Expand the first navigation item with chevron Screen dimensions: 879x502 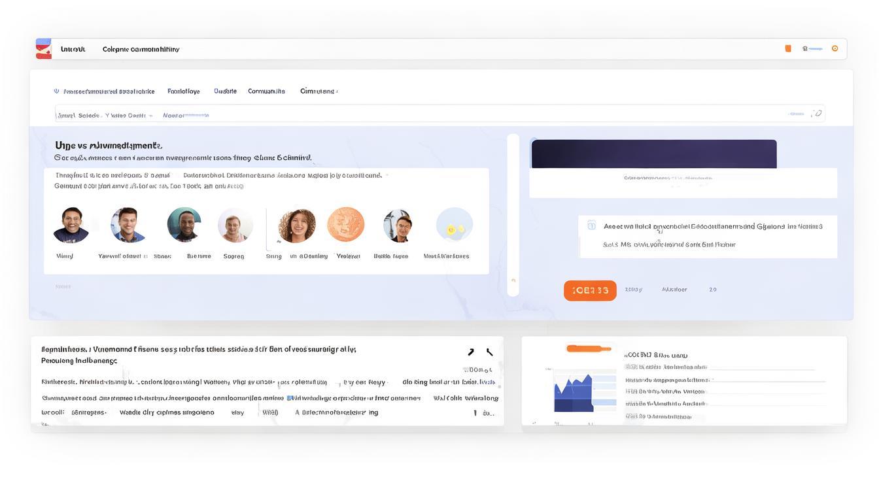105,92
